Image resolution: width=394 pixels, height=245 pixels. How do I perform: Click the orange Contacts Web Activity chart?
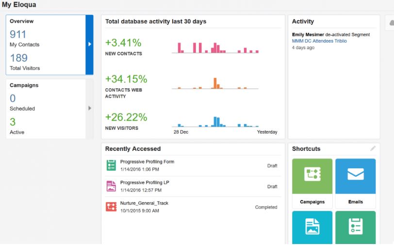pyautogui.click(x=215, y=83)
